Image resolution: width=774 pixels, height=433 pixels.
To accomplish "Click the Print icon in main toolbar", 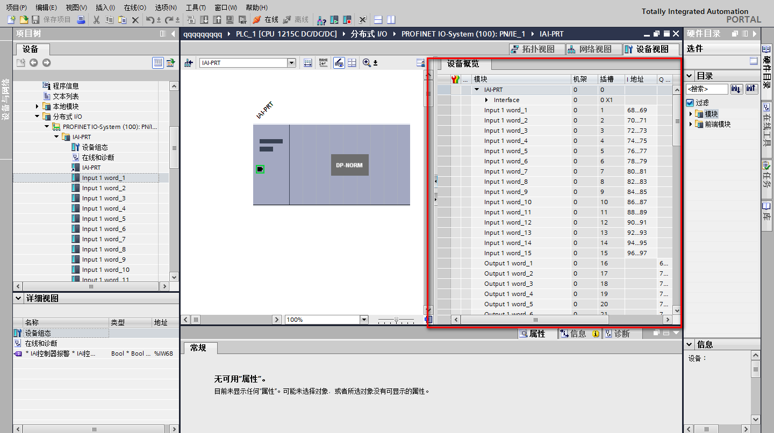I will tap(81, 20).
